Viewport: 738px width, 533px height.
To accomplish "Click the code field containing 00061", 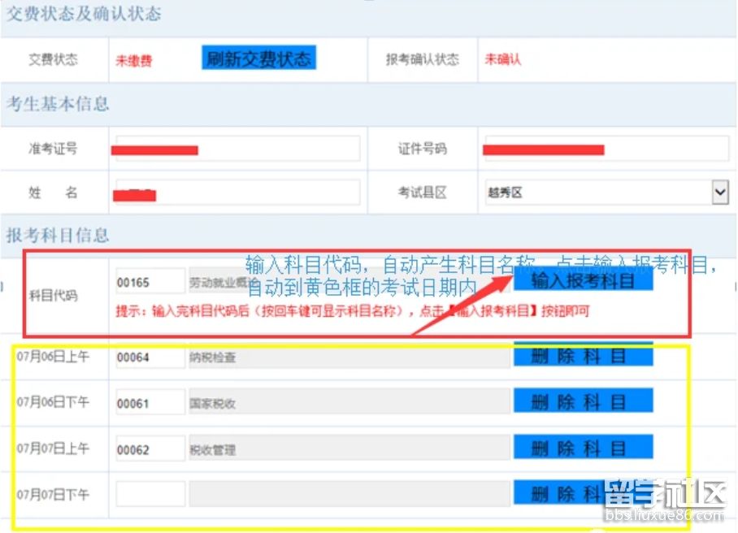I will 150,402.
